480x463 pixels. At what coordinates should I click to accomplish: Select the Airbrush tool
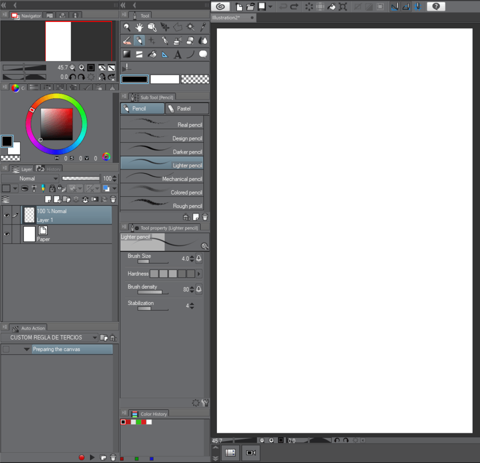pos(178,40)
